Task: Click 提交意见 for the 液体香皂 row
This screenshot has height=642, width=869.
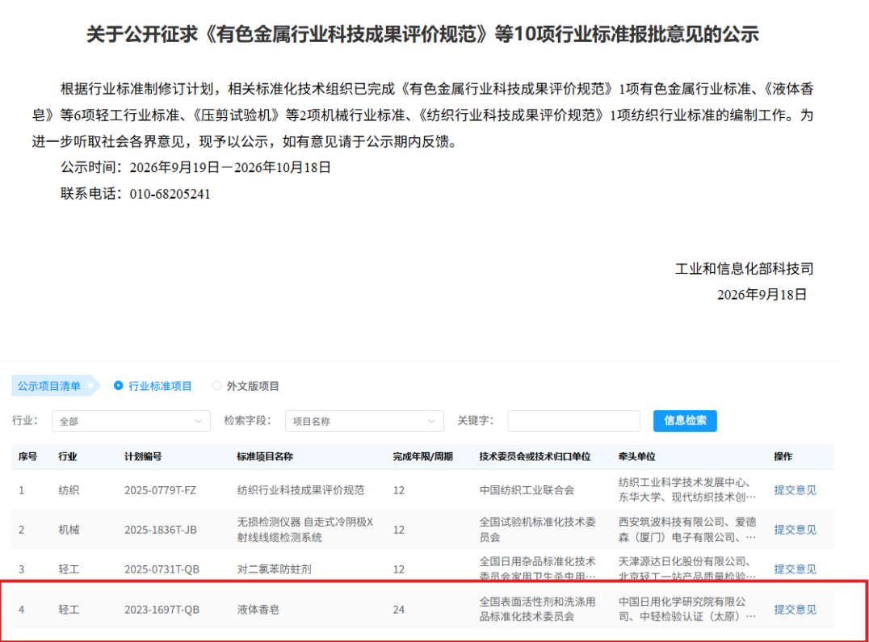Action: point(795,610)
